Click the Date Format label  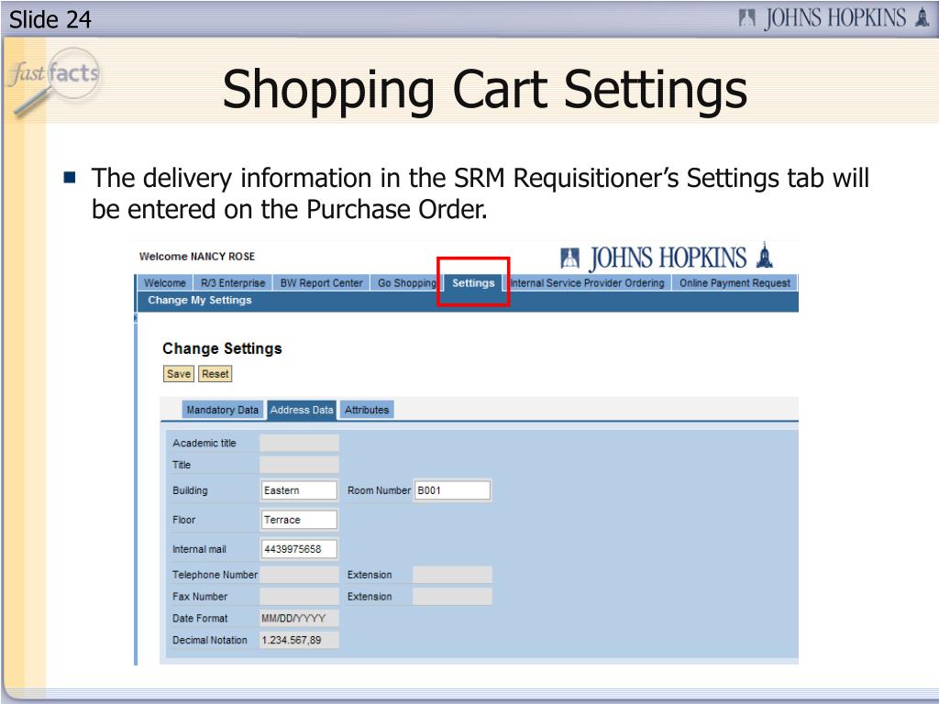pos(200,619)
